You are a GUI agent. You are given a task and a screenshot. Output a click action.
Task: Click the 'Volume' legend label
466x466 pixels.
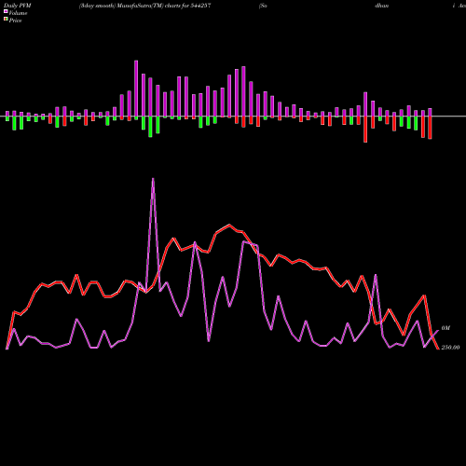[x=18, y=13]
